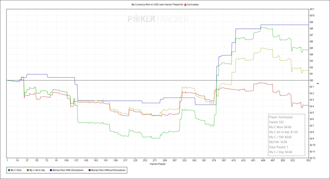Viewport: 330px width, 179px height.
Task: Click the green My C Won legend swatch
Action: [x=9, y=170]
